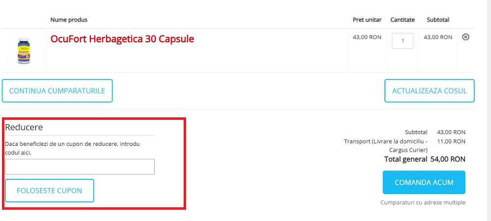Open Cumparaturi cu adrese multiple link
This screenshot has height=221, width=491.
coord(423,202)
